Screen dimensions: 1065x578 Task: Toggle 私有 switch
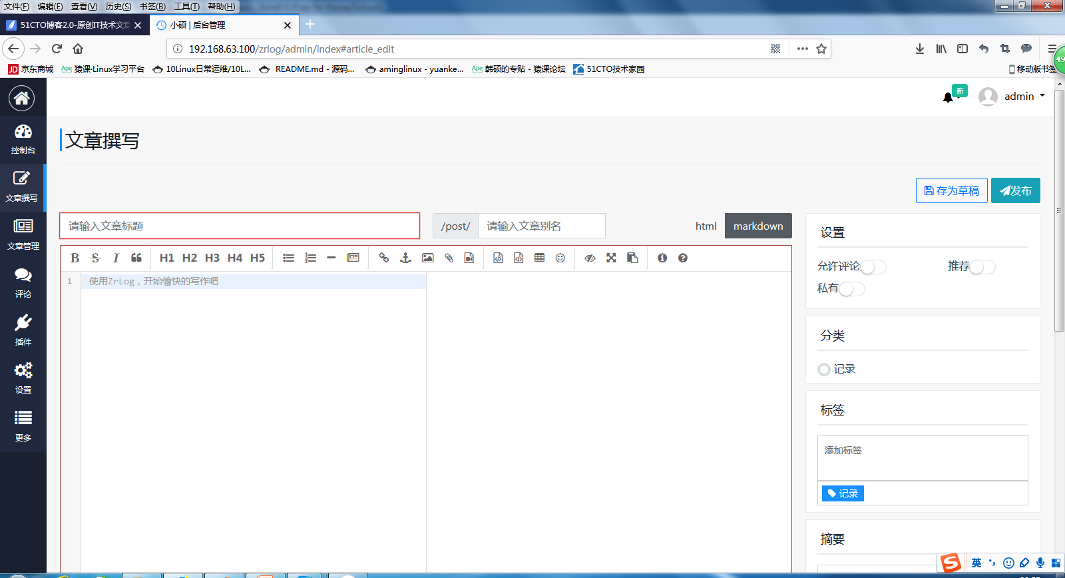pyautogui.click(x=852, y=289)
